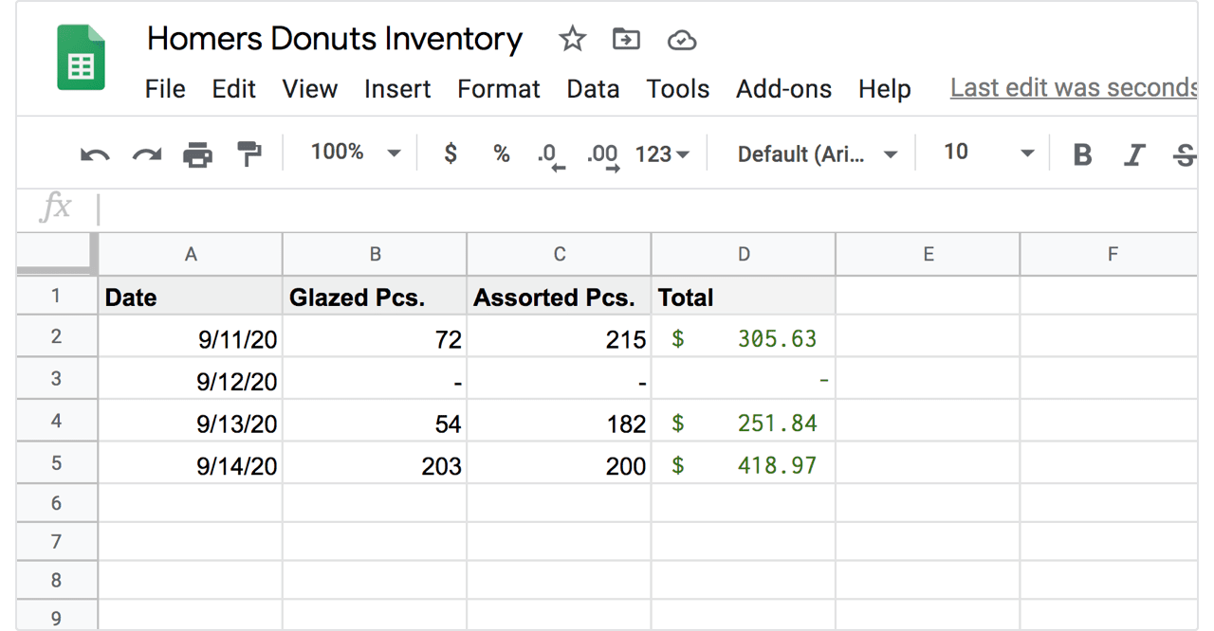Image resolution: width=1214 pixels, height=631 pixels.
Task: Click the Redo arrow
Action: [x=146, y=154]
